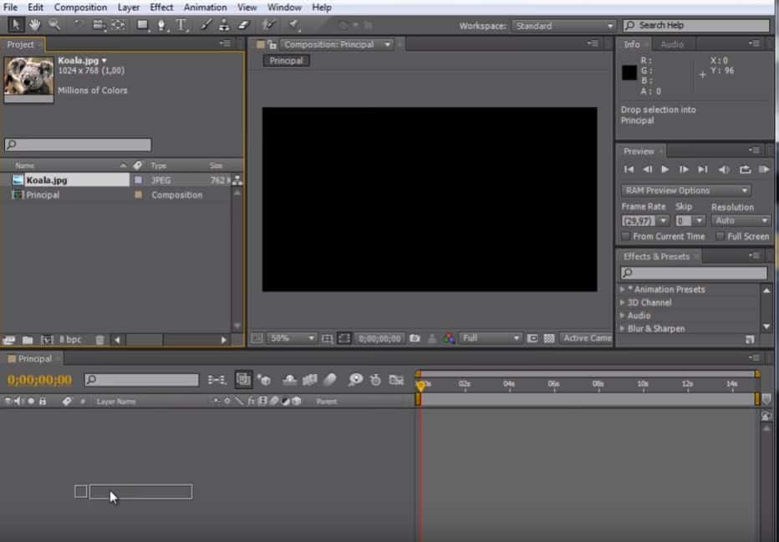Open the Full resolution dropdown in viewer
Screen dimensions: 779x542
(491, 338)
